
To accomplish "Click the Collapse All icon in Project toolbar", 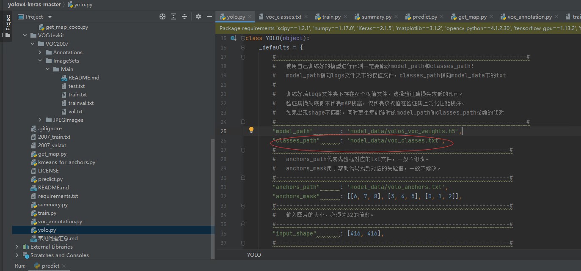I will point(185,16).
